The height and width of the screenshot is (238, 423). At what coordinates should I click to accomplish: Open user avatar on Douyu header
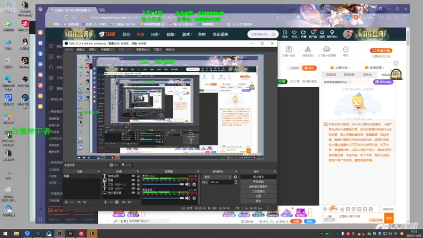(x=347, y=34)
